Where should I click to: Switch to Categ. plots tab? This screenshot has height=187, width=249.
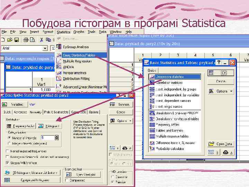point(79,112)
